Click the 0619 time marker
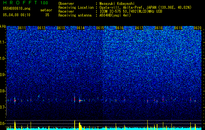The image size is (205, 130). [178, 28]
